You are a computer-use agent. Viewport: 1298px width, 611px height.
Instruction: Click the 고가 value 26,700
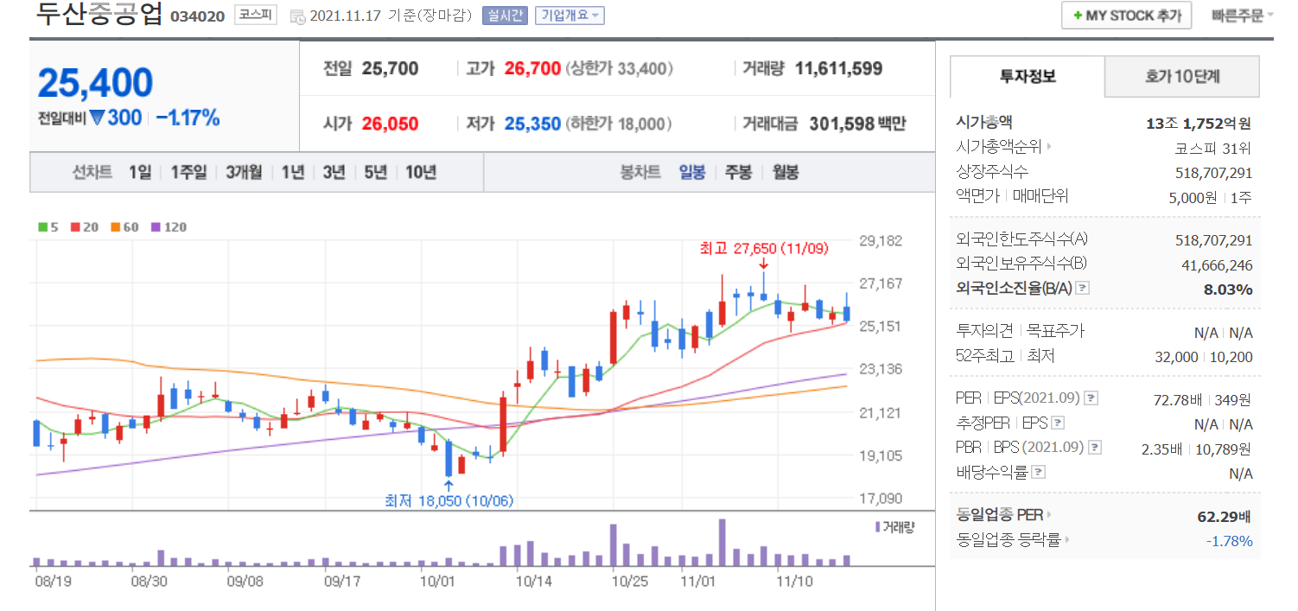click(x=532, y=68)
